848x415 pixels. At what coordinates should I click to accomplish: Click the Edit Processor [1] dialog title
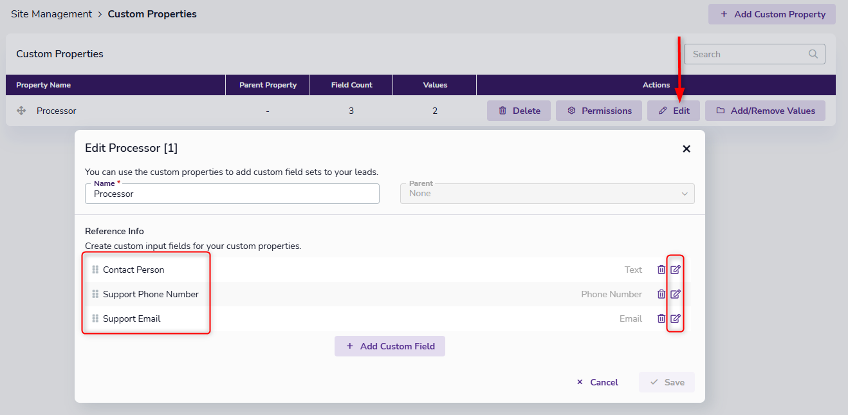coord(131,148)
